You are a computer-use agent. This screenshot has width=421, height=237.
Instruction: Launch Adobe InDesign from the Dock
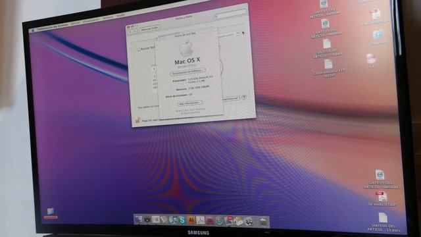coord(210,221)
